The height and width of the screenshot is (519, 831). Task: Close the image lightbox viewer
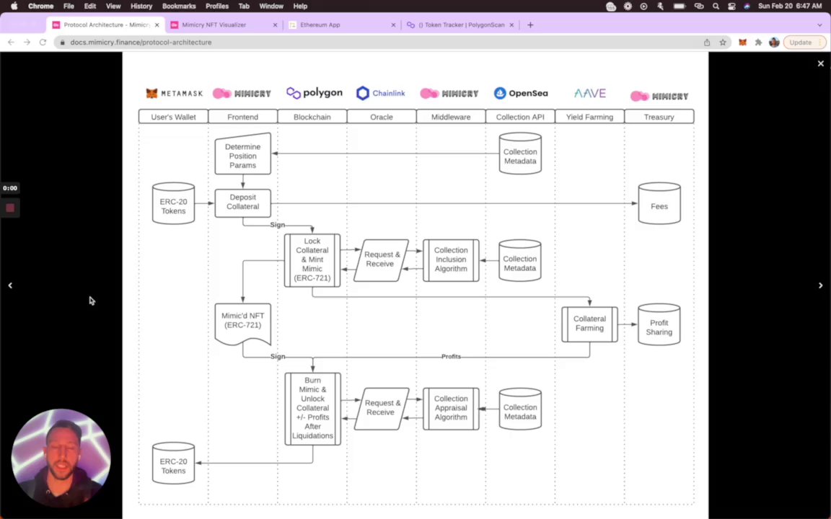click(820, 63)
